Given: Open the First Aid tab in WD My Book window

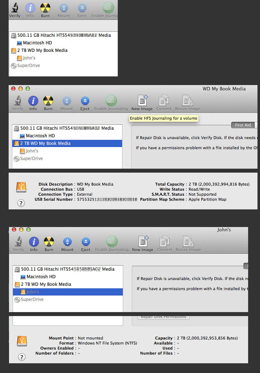Looking at the screenshot, I should (243, 125).
